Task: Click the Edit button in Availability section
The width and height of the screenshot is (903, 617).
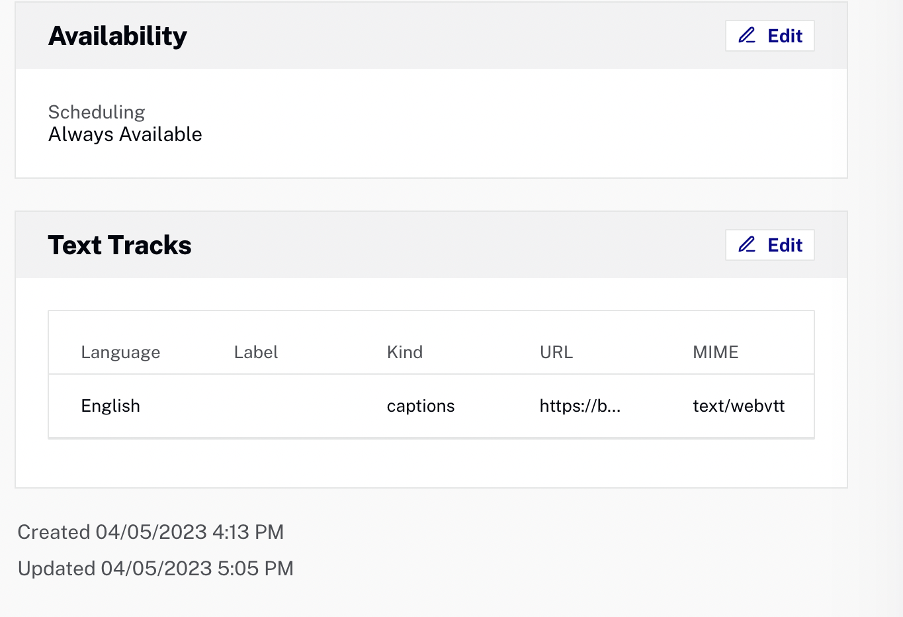Action: (770, 36)
